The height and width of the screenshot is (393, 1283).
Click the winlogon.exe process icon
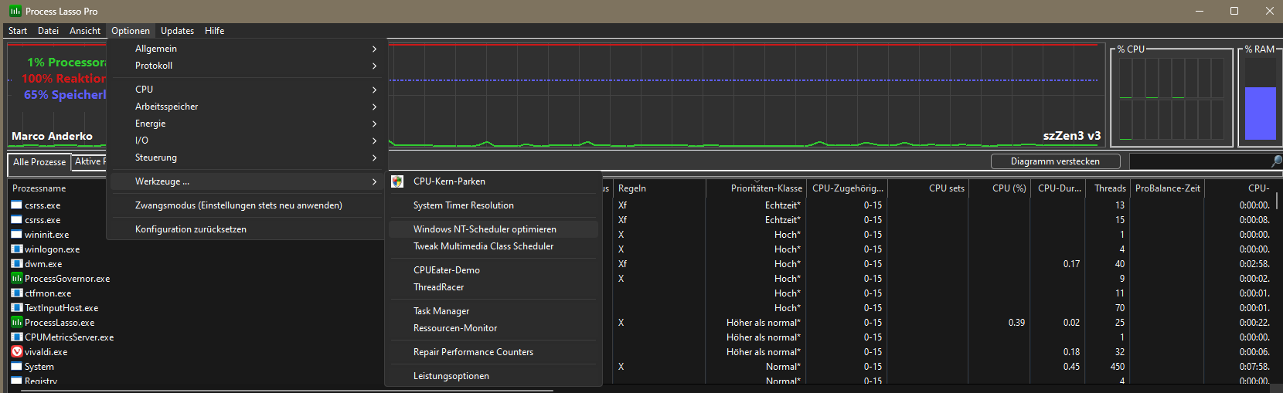point(16,249)
